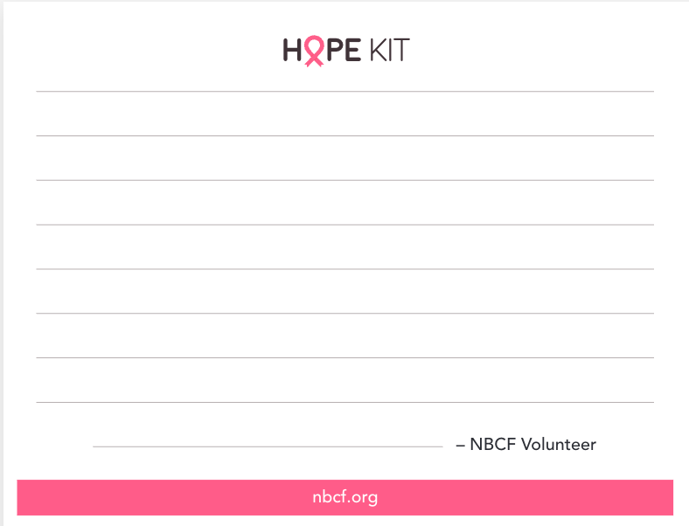
Task: Click the eighth writing line above the signature
Action: (x=344, y=402)
